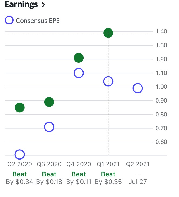Select the Q1 2021 quarter label
The image size is (179, 197).
coord(108,164)
